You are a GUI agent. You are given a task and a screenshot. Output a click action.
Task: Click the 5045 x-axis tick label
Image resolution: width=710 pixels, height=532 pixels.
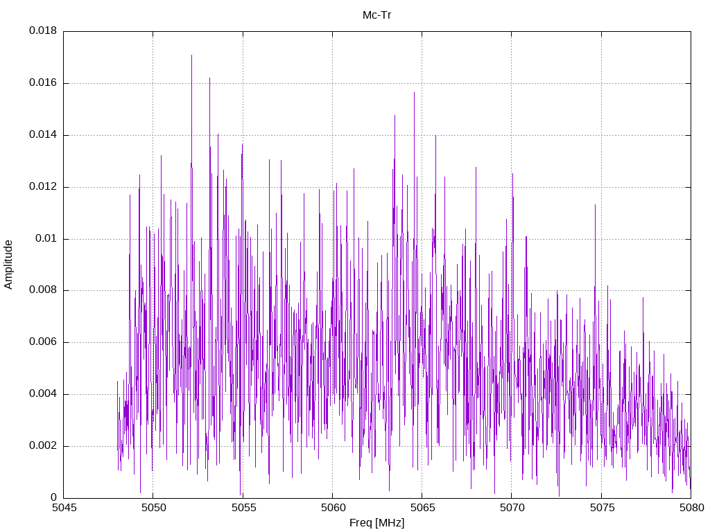[64, 508]
